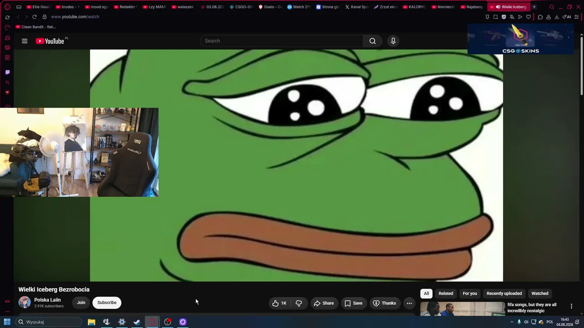Mute the Wielki Iceberg tab audio
584x328 pixels.
tap(498, 7)
